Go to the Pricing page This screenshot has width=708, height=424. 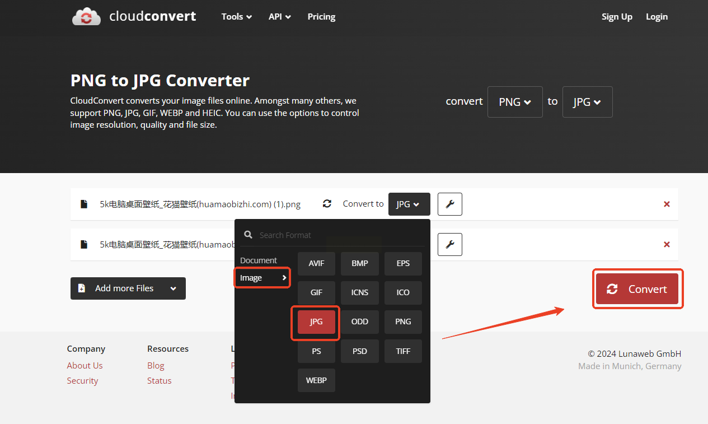(321, 17)
